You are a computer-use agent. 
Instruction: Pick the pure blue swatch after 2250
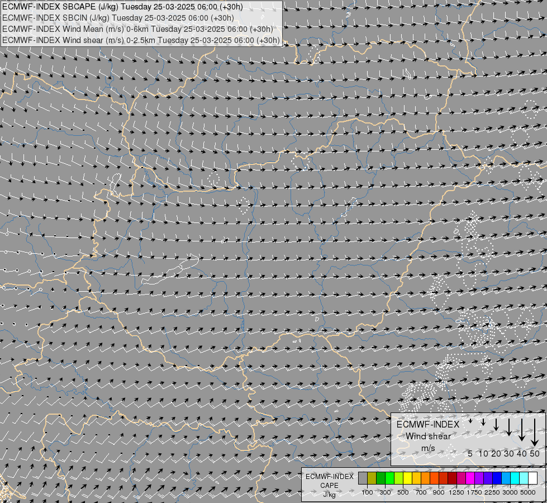click(x=497, y=478)
